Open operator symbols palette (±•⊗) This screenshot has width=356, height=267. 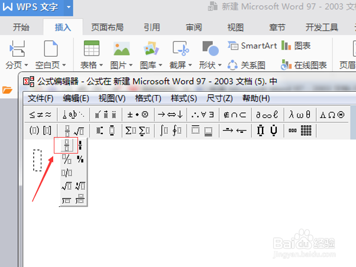pyautogui.click(x=138, y=115)
